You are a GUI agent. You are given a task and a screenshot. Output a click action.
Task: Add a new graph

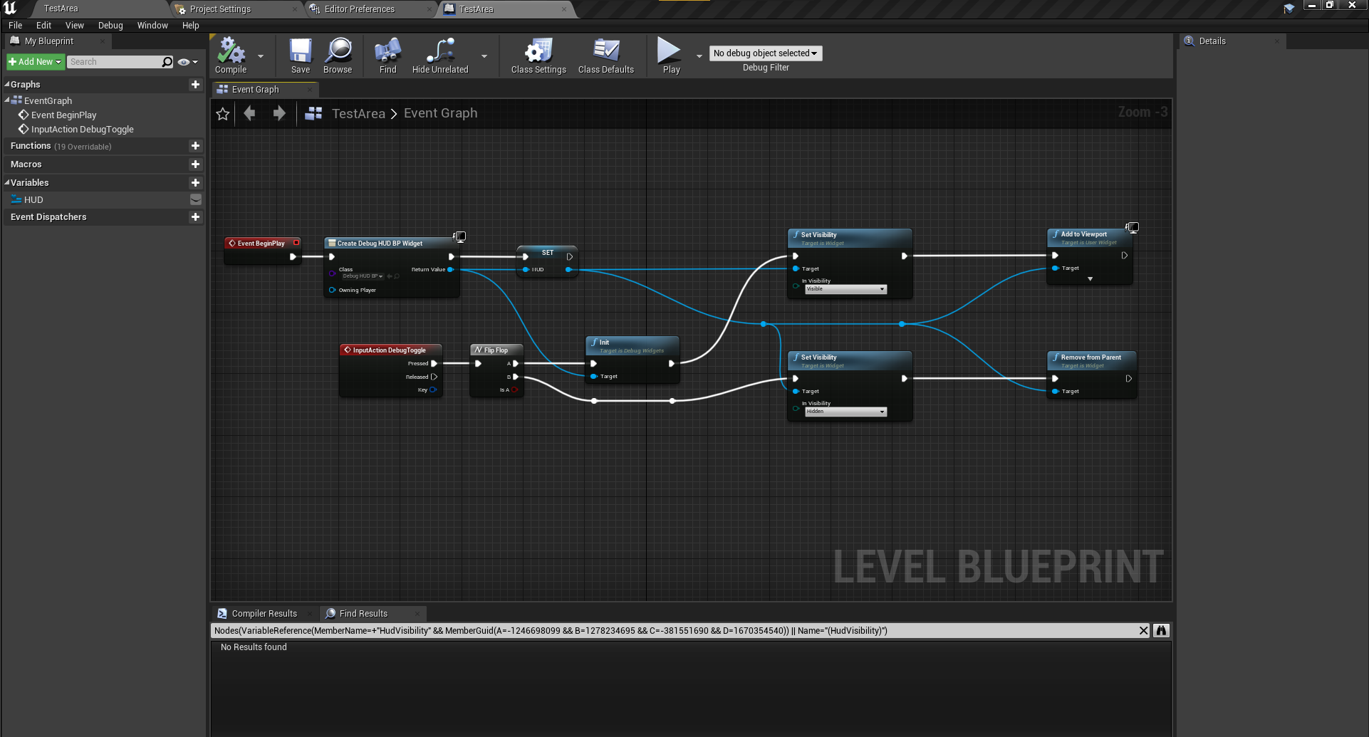pyautogui.click(x=195, y=85)
